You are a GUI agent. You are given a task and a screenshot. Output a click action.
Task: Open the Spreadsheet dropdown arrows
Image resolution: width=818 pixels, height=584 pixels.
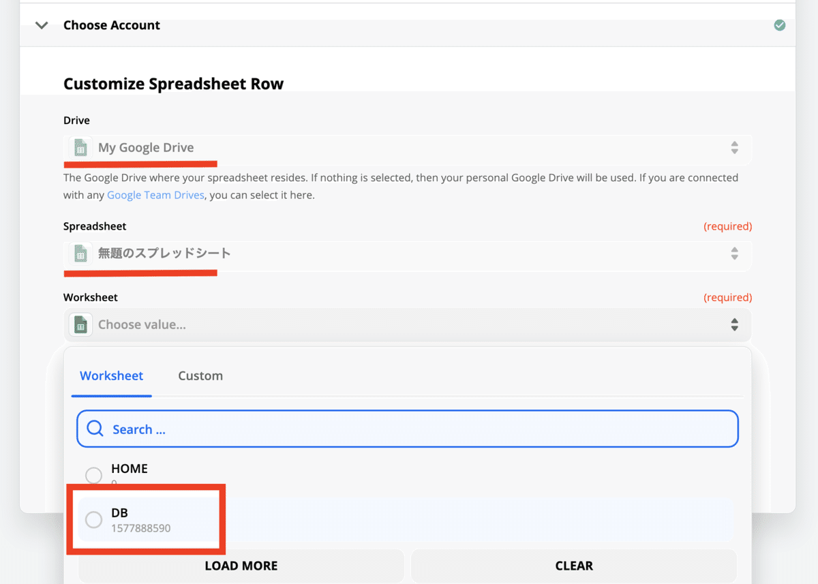point(734,253)
